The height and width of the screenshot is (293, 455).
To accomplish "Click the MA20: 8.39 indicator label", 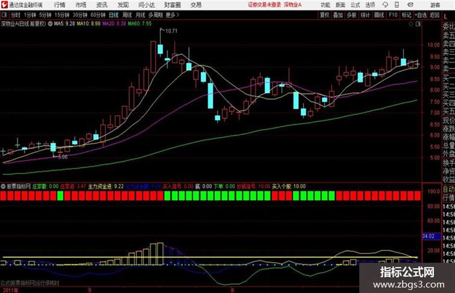I will point(114,24).
